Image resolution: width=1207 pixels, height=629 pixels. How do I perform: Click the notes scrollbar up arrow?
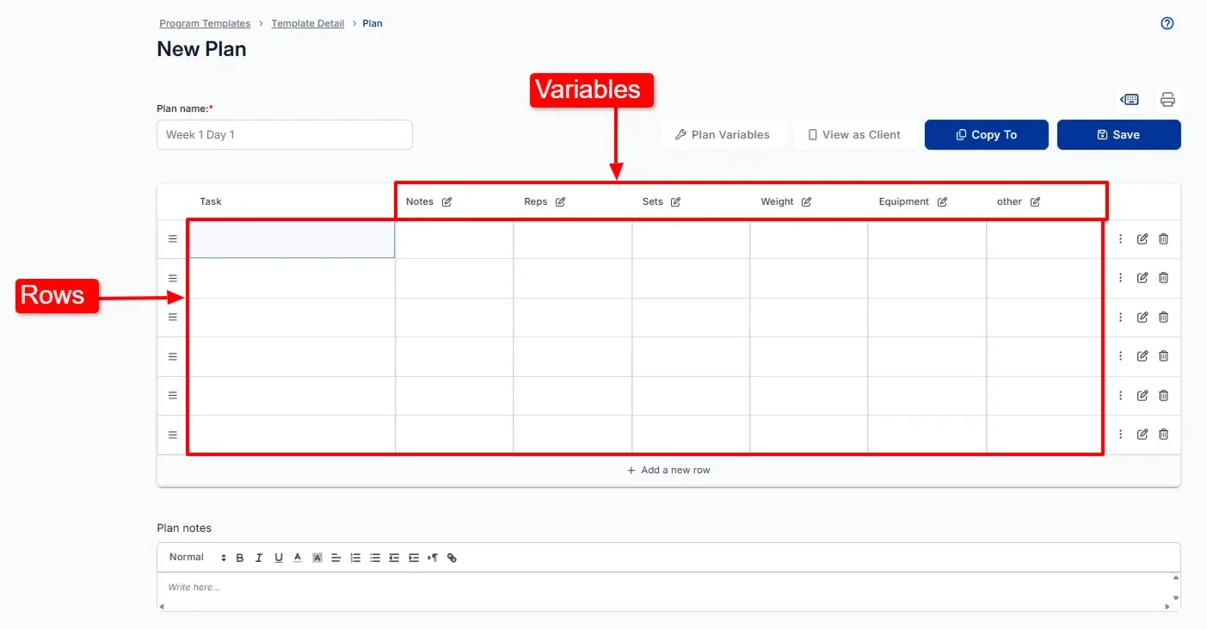1175,578
